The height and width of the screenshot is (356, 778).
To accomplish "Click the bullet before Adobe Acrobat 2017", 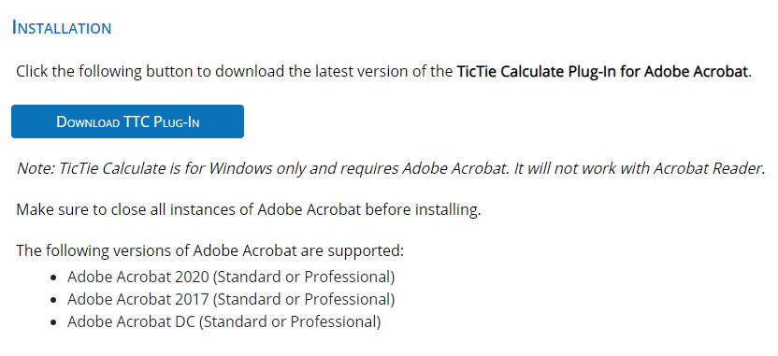I will [54, 300].
